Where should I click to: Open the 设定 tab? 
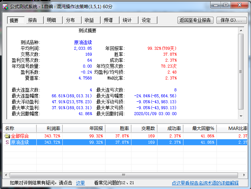click(x=146, y=20)
